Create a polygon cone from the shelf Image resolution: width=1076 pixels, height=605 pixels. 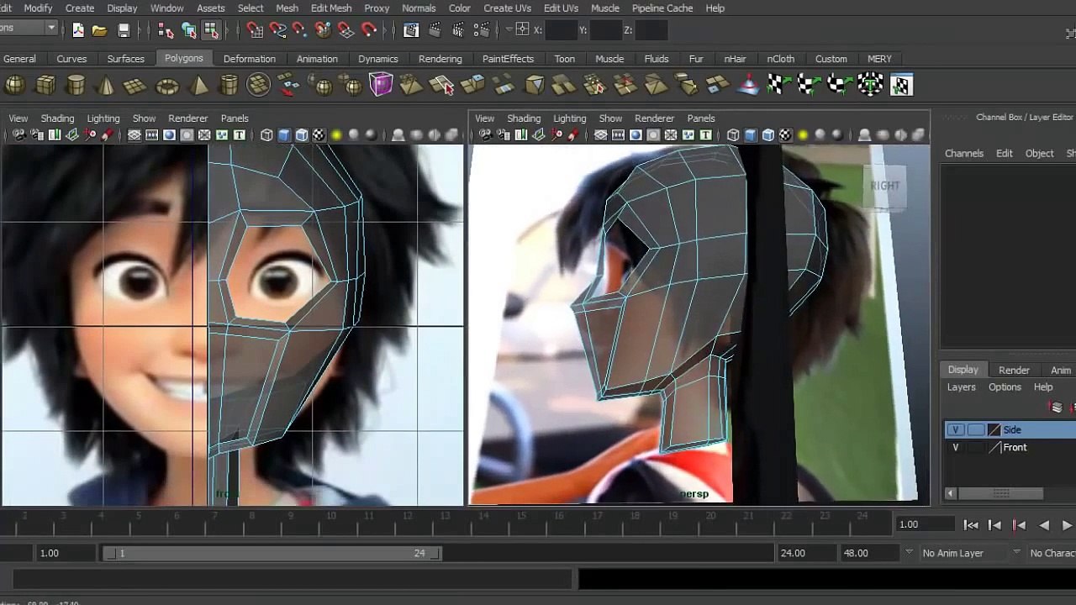tap(106, 85)
